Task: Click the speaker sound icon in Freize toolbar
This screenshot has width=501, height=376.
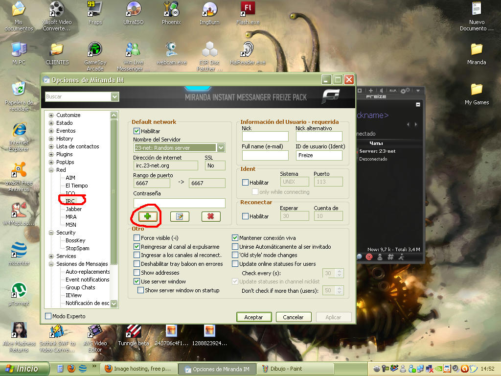Action: click(382, 91)
